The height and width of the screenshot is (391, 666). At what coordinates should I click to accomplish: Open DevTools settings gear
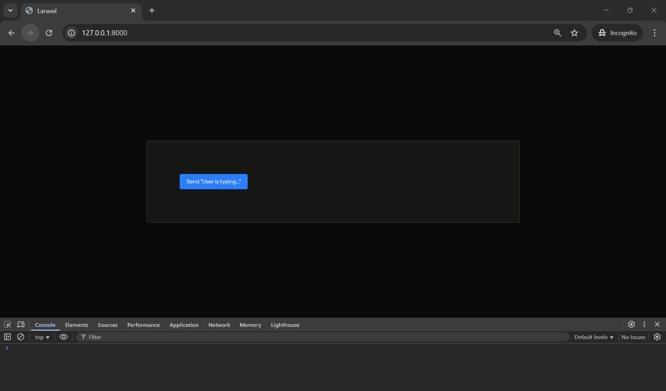631,324
